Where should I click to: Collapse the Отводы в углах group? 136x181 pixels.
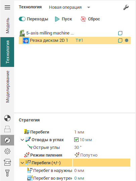(22, 140)
